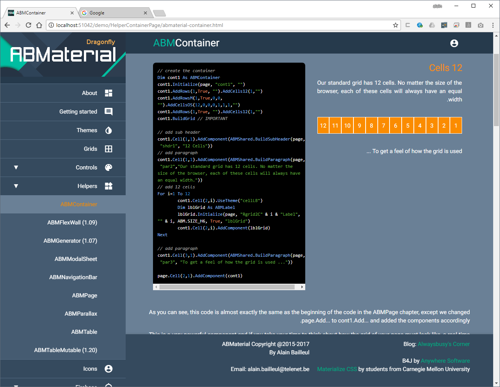Click the Icons account circle icon in sidebar

[109, 369]
